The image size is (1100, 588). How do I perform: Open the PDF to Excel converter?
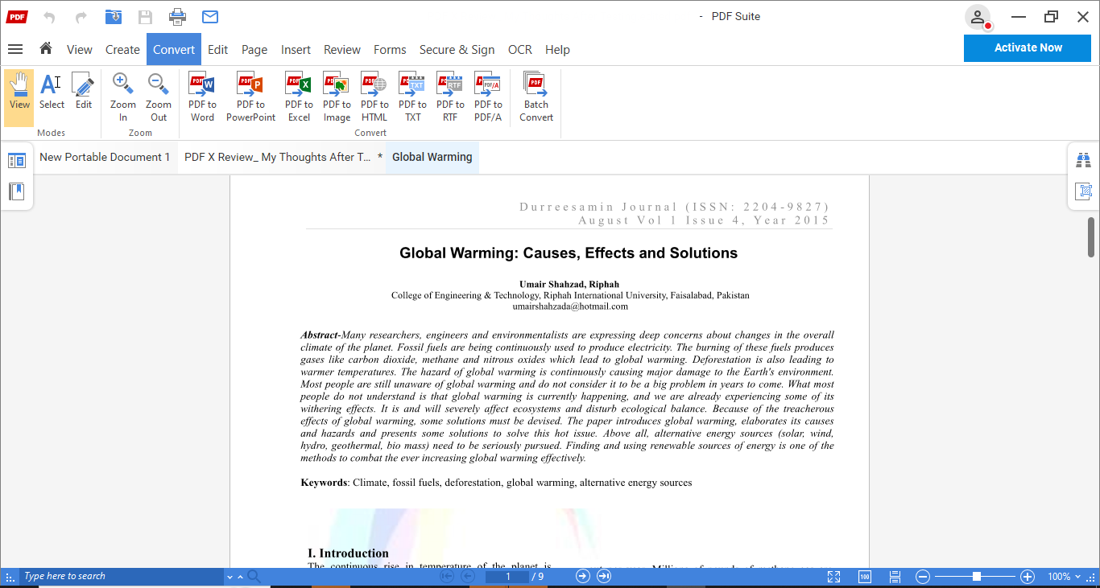(x=298, y=96)
